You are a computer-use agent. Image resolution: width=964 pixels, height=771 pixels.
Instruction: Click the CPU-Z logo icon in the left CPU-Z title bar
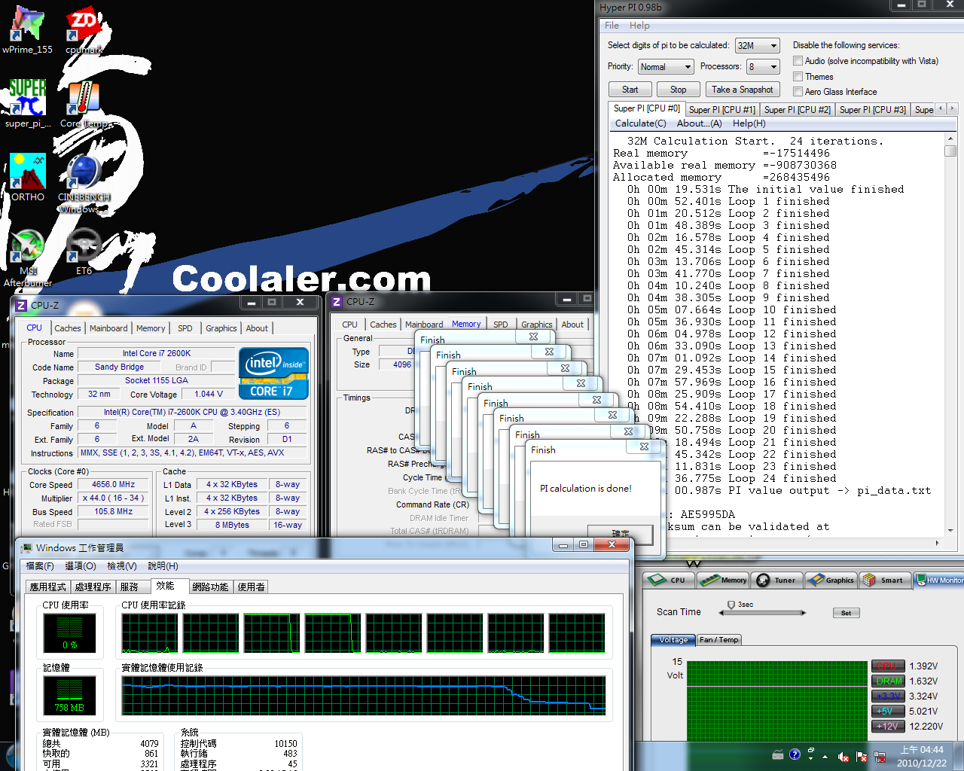point(21,305)
